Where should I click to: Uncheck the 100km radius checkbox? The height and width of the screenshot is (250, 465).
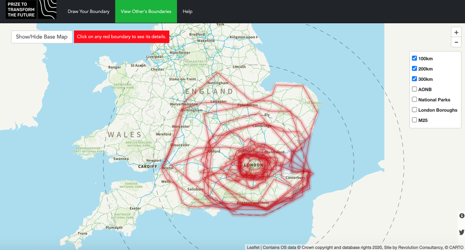[414, 58]
